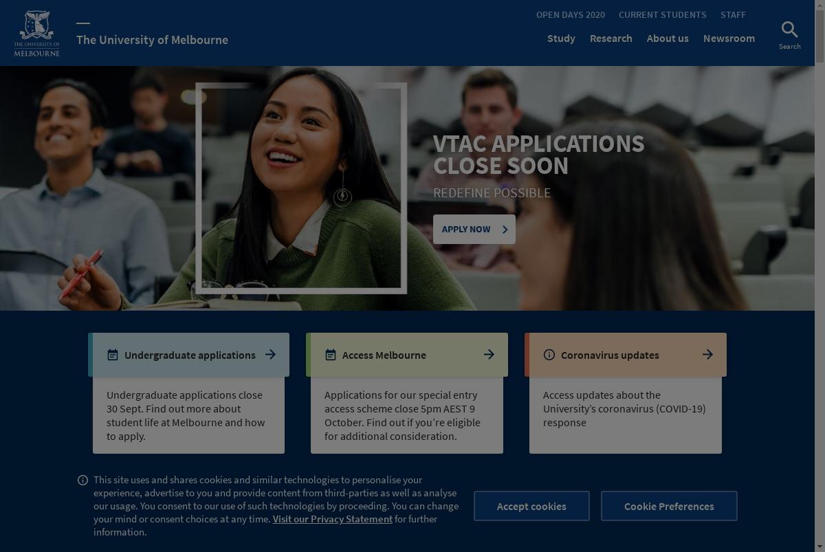The width and height of the screenshot is (825, 552).
Task: Go to Current Students link
Action: click(x=662, y=14)
